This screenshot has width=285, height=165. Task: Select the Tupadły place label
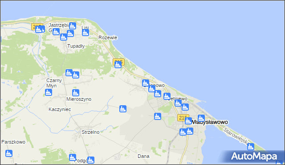pos(76,46)
